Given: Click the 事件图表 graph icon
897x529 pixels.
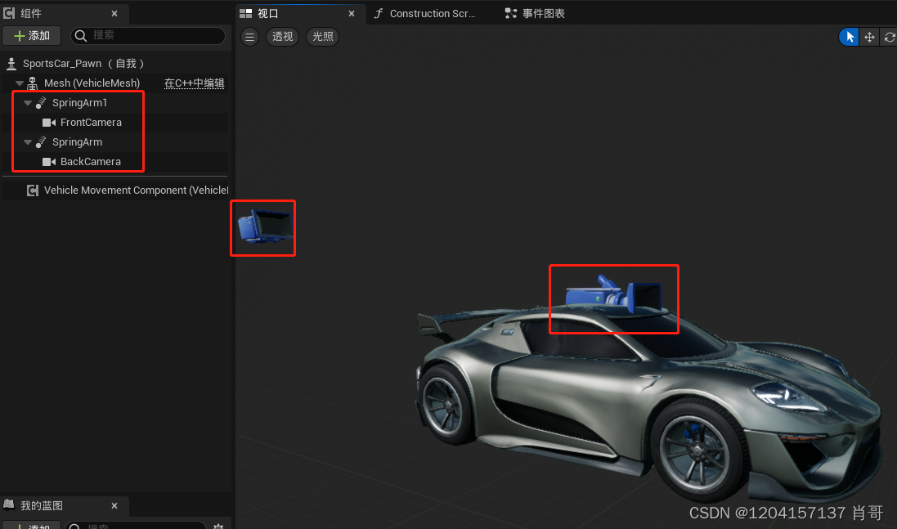Looking at the screenshot, I should click(511, 13).
